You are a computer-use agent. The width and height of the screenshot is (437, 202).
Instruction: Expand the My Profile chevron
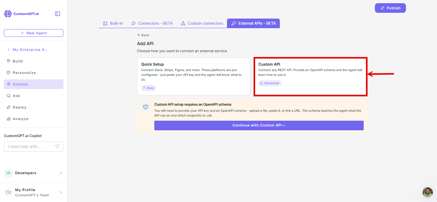point(61,192)
